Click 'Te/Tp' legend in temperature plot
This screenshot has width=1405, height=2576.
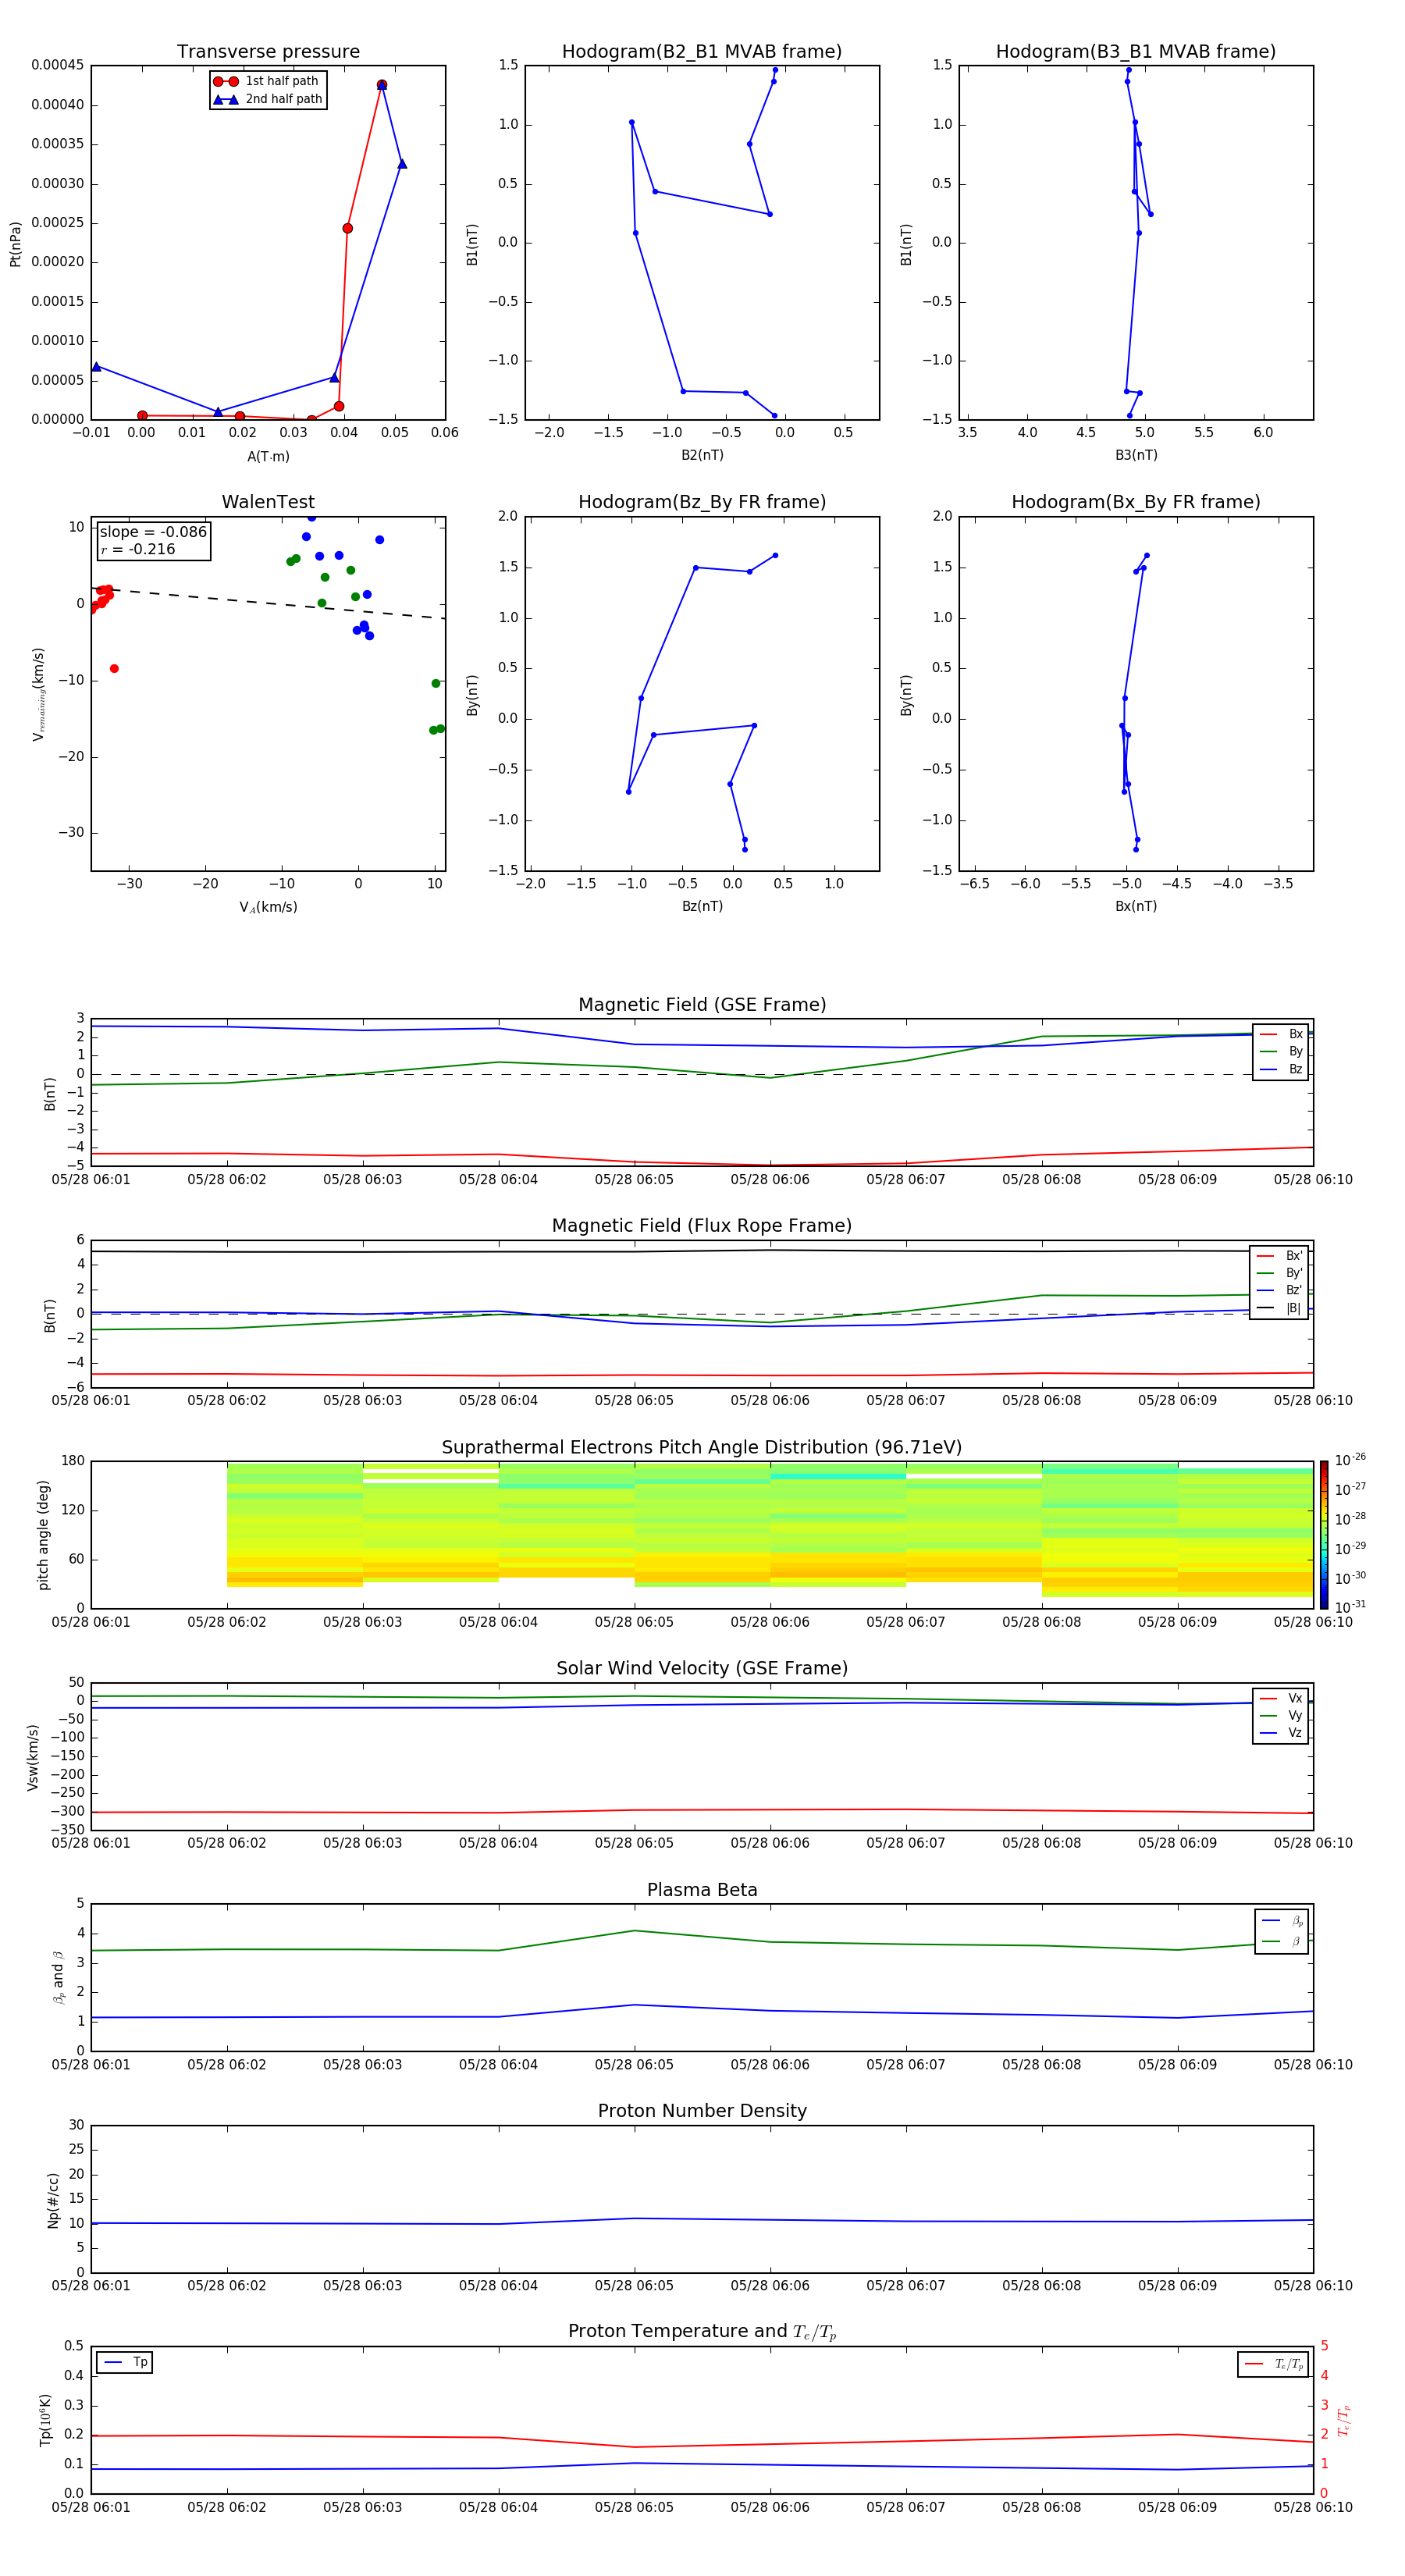tap(1274, 2364)
